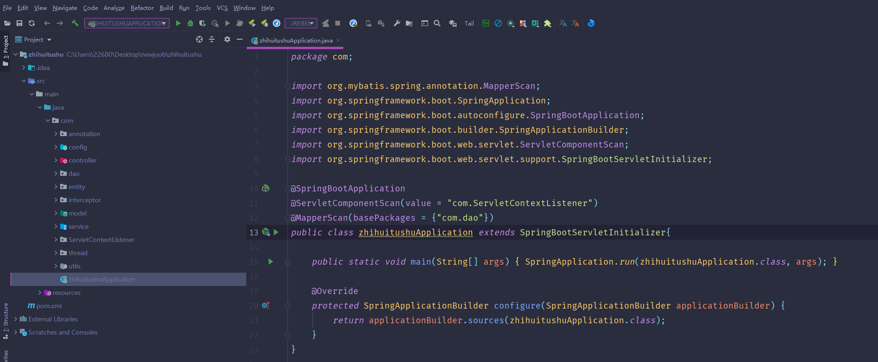The image size is (878, 362).
Task: Click the green waveform monitor icon
Action: (x=486, y=23)
